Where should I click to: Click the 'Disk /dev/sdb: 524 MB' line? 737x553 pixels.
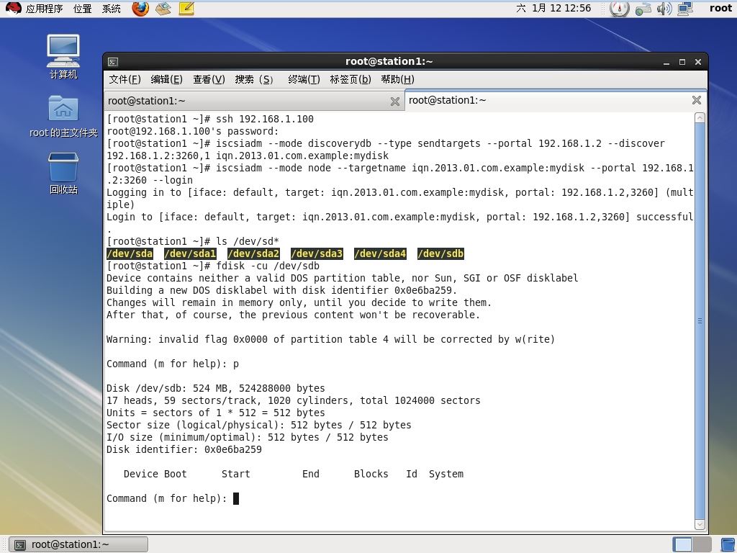click(x=216, y=388)
